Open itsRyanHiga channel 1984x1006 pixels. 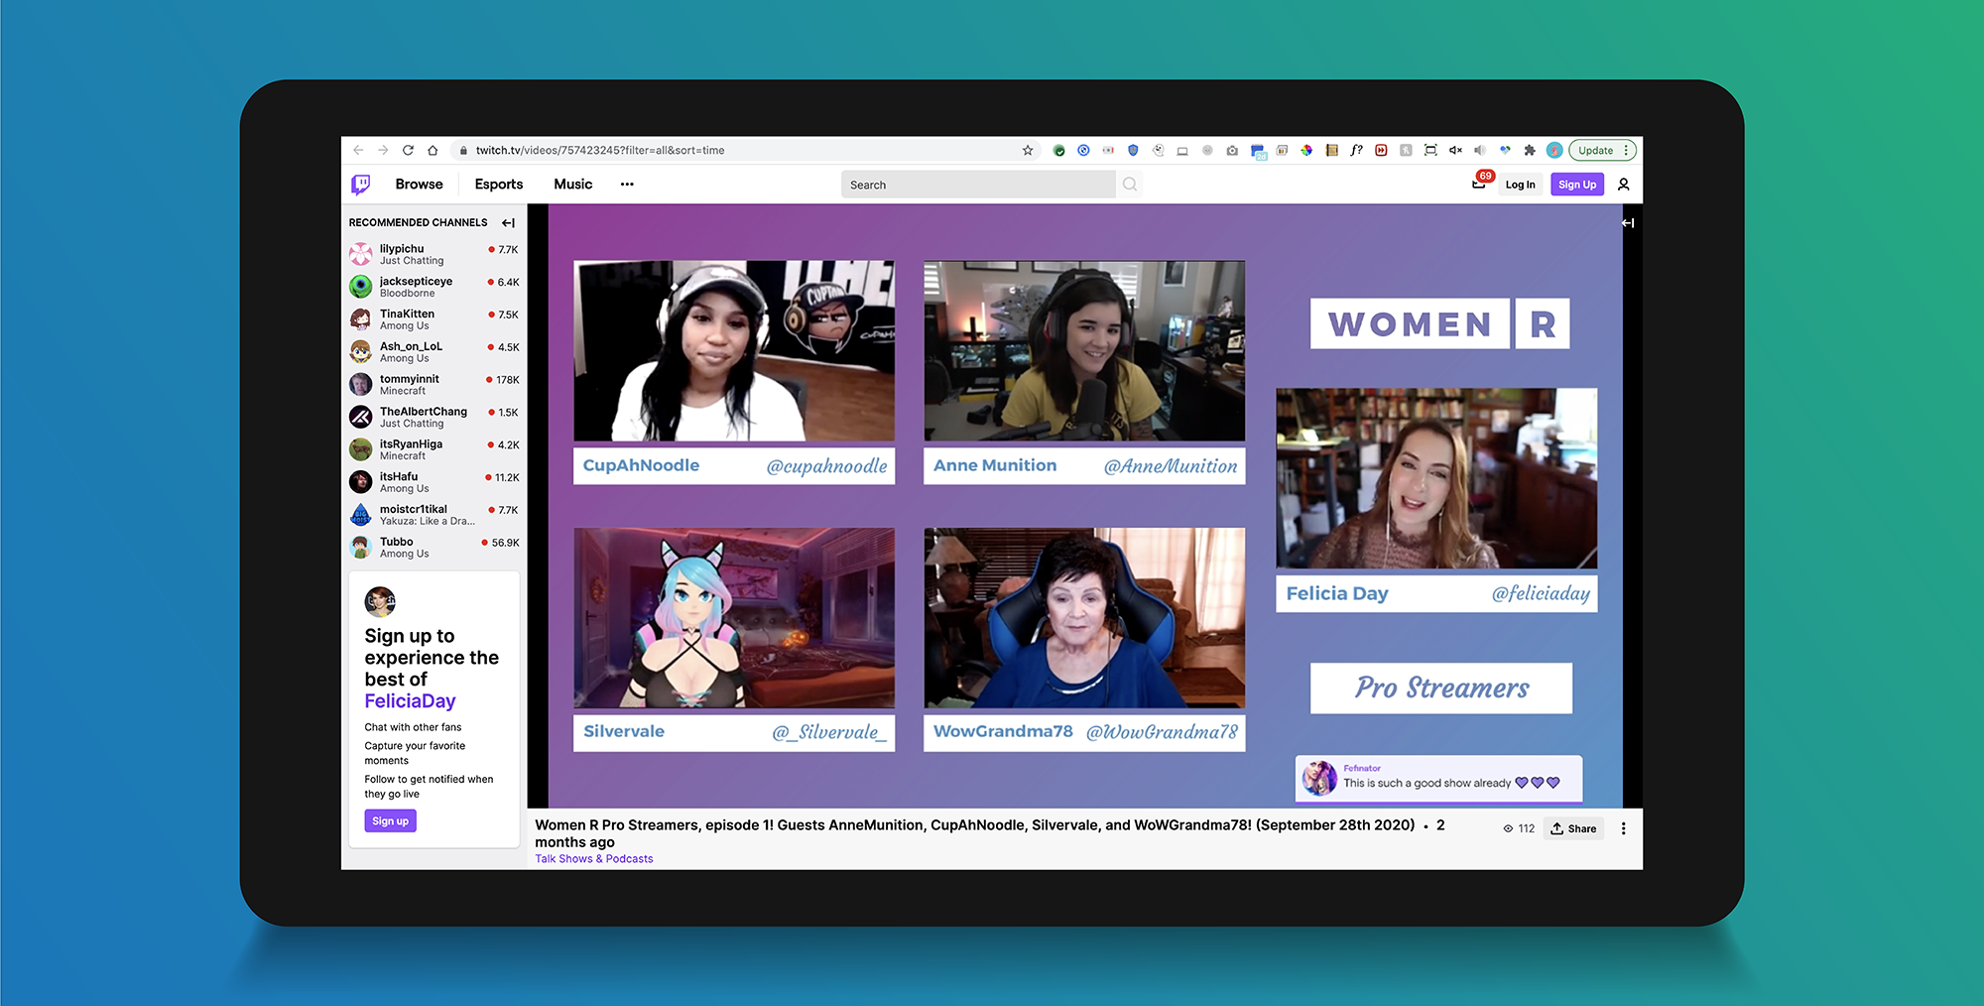click(434, 450)
